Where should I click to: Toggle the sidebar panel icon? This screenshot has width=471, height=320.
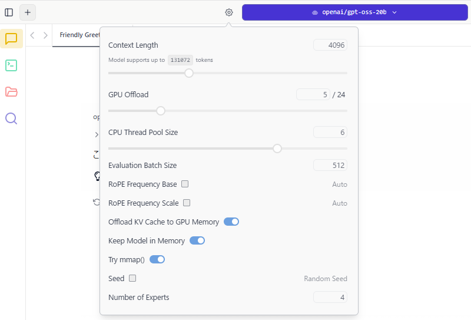(9, 12)
